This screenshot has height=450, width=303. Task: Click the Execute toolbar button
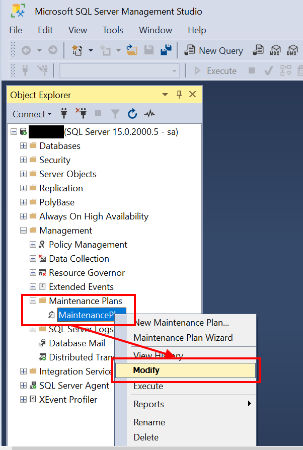coord(215,71)
